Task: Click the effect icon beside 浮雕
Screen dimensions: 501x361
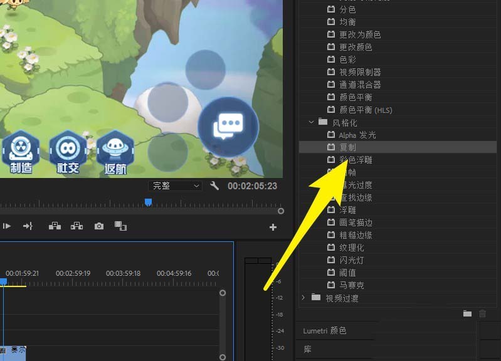Action: [331, 209]
